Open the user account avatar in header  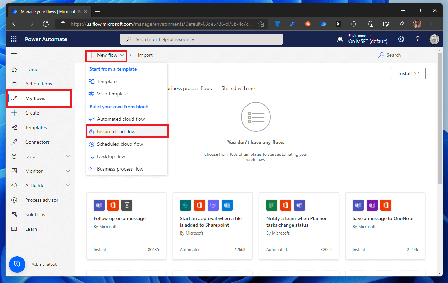pyautogui.click(x=434, y=39)
